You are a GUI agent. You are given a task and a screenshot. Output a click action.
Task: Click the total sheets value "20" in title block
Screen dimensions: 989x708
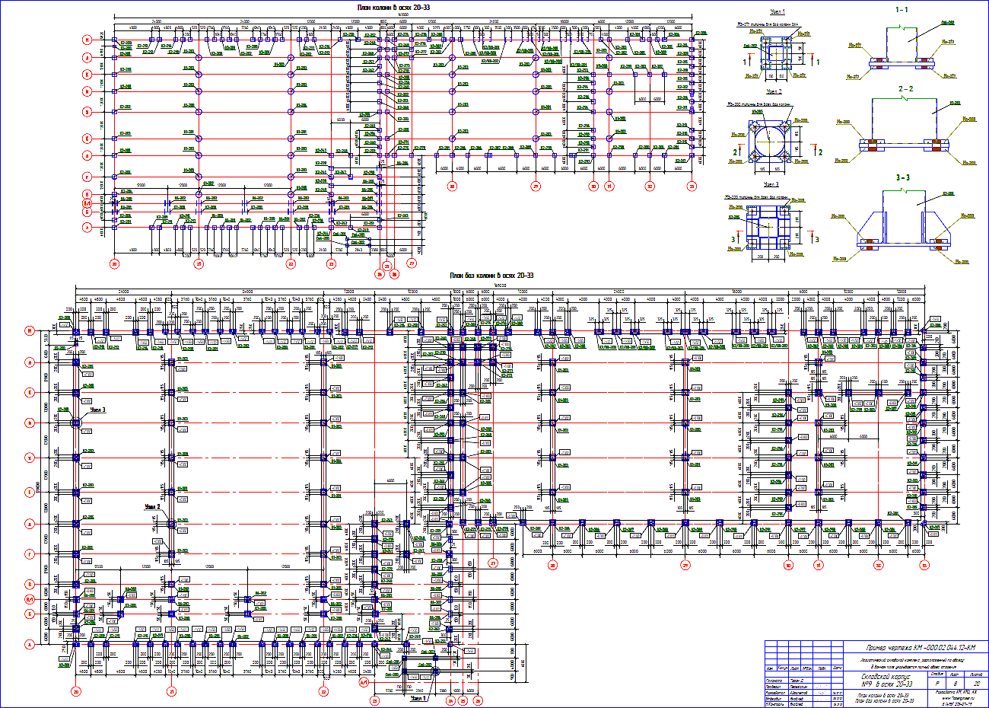click(x=977, y=684)
